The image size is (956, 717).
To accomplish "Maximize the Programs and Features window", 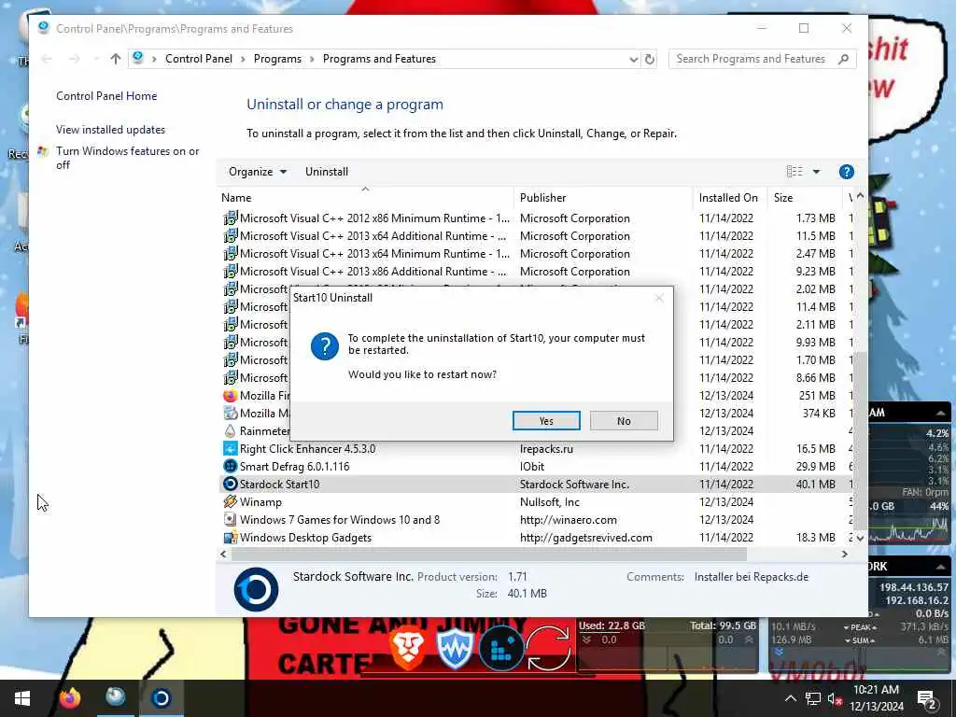I will [804, 28].
